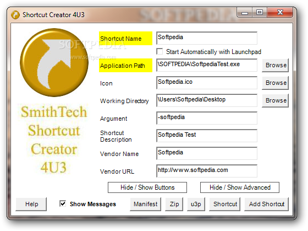Click the Vendor Name input field
Screen dimensions: 308x231
(207, 153)
